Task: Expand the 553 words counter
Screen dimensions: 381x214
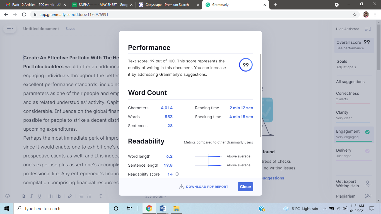Action: pyautogui.click(x=156, y=196)
